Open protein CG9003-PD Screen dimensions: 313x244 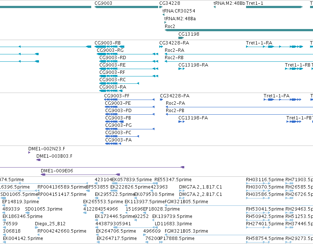(x=118, y=111)
